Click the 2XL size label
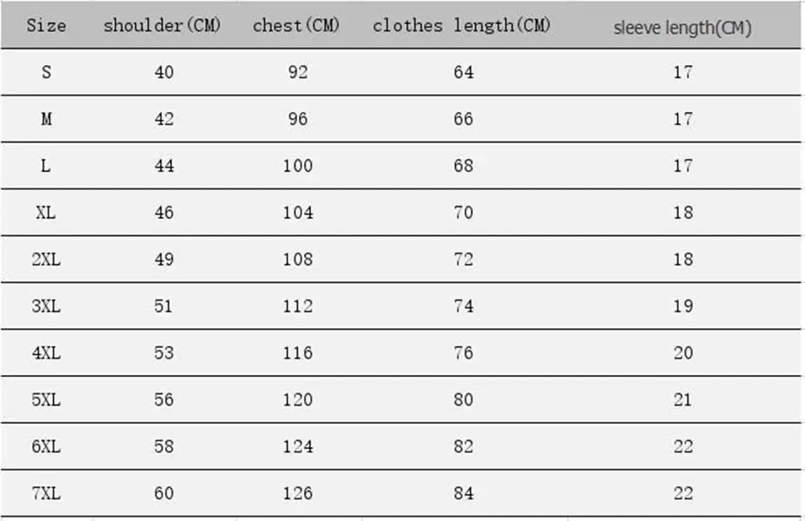 click(x=46, y=260)
